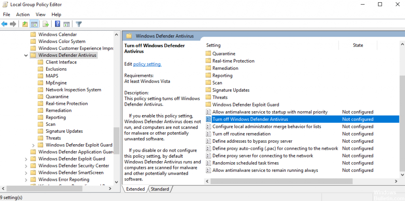
Task: Click the Up One Level folder icon
Action: click(x=25, y=24)
